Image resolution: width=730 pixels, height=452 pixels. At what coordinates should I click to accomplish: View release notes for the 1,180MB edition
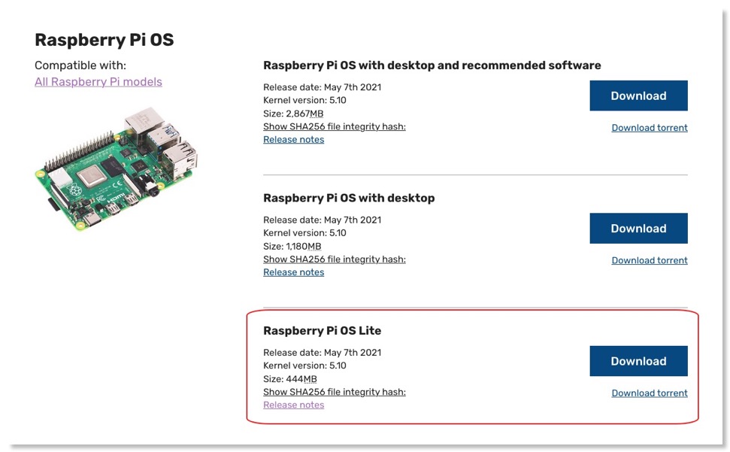294,272
